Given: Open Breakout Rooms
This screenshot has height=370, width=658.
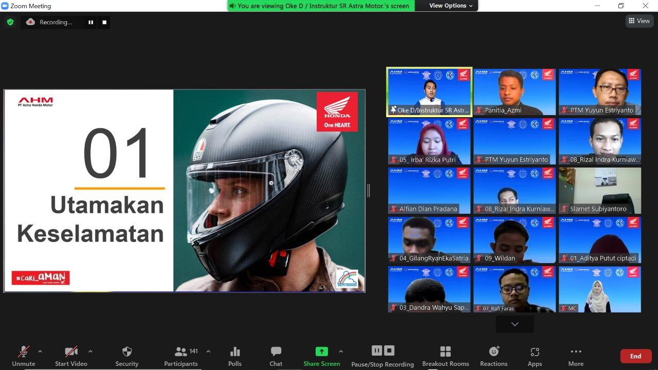Looking at the screenshot, I should (446, 356).
